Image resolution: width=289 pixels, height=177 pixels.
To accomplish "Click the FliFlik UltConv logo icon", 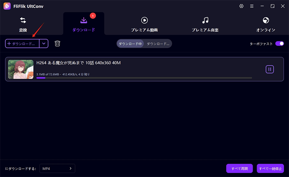I will [x=7, y=6].
